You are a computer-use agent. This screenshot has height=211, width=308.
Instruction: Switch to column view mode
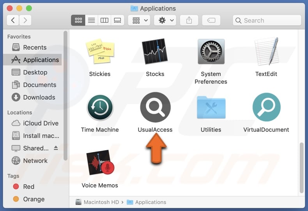[104, 20]
